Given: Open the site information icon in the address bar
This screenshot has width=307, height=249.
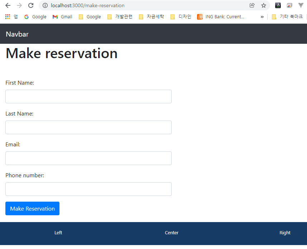Looking at the screenshot, I should 45,5.
